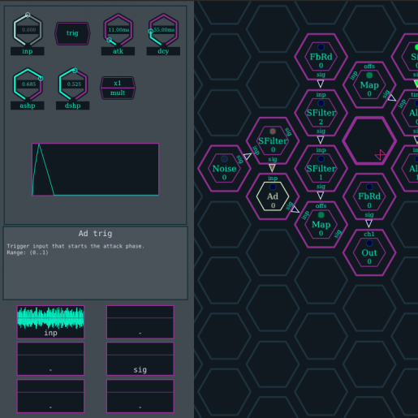
Task: Adjust the inp knob showing 0.000
Action: click(x=28, y=30)
